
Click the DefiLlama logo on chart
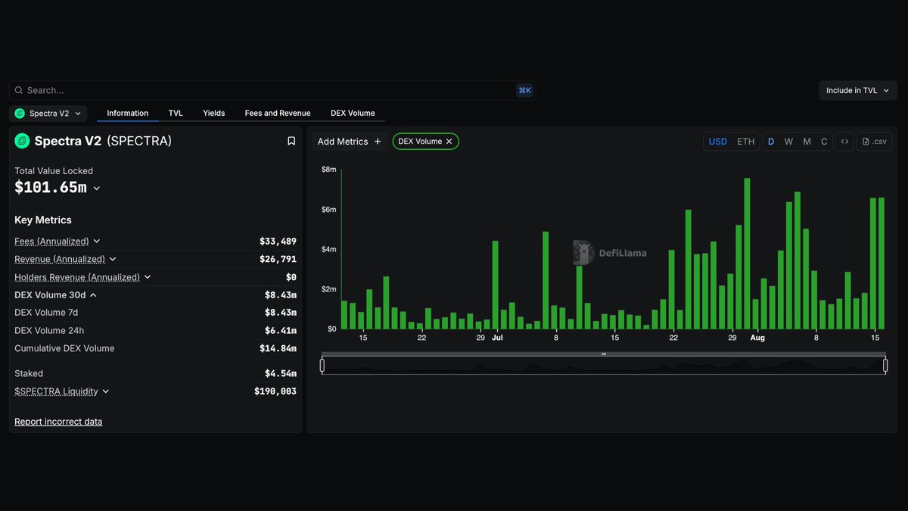(x=610, y=253)
